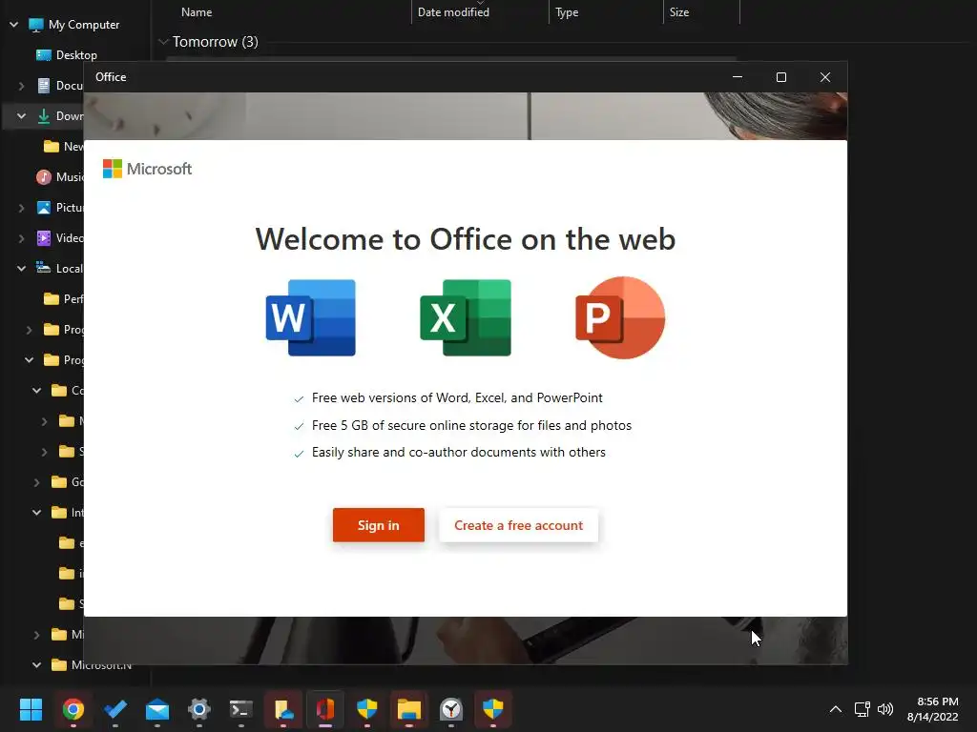Open the To Do checkmark app in taskbar
Viewport: 977px width, 732px height.
click(115, 709)
